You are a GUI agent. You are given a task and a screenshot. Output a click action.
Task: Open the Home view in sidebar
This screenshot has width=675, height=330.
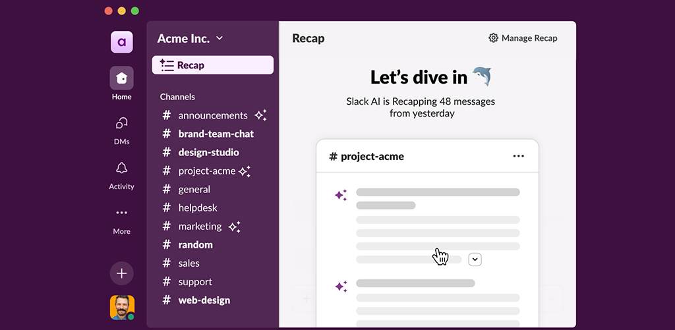point(121,78)
